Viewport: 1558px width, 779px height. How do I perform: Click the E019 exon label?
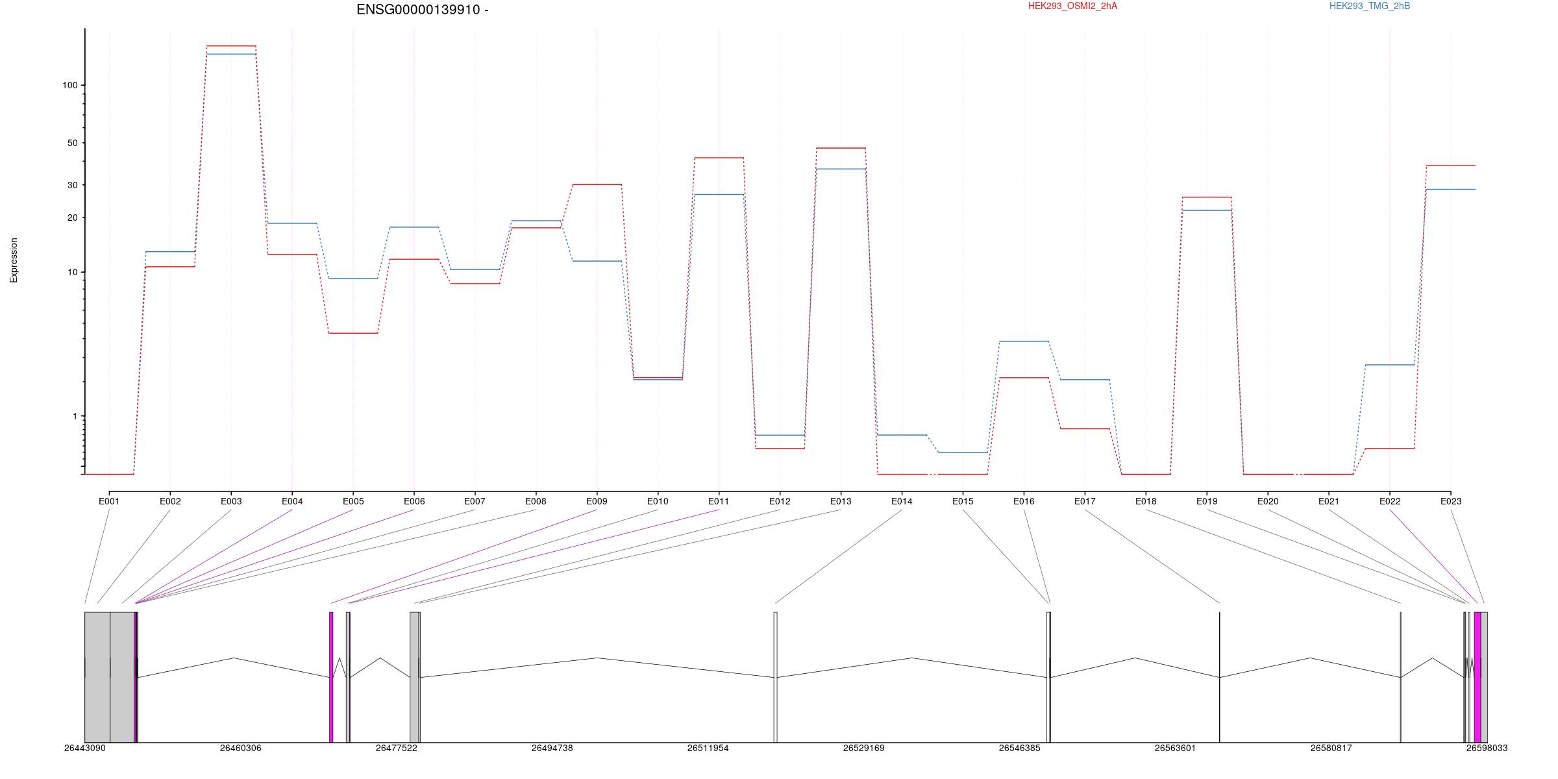tap(1207, 501)
